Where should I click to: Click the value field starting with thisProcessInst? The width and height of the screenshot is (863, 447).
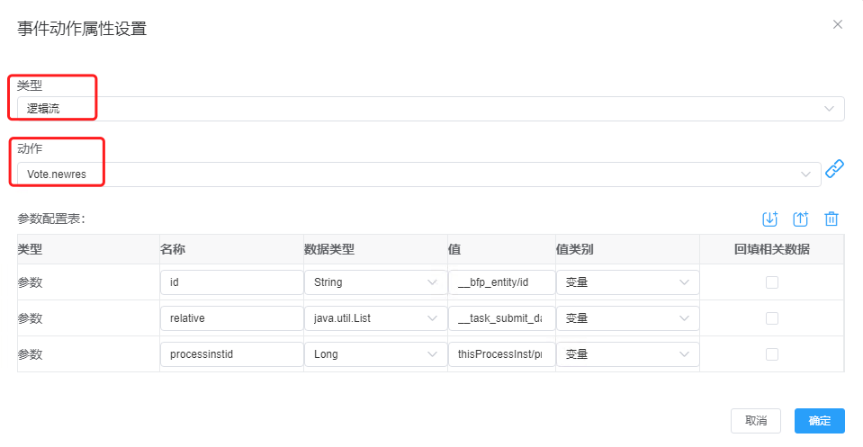pos(501,354)
